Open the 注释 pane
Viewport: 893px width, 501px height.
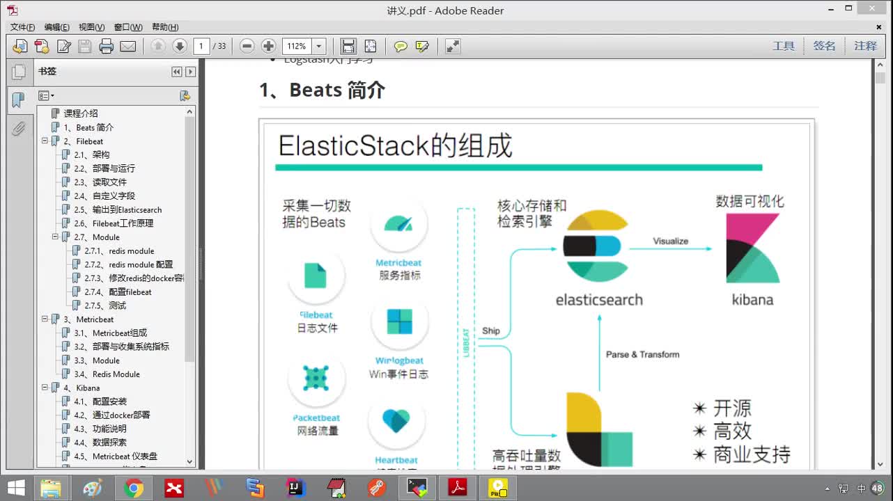866,46
